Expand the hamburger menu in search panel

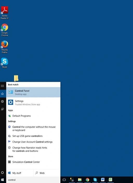pyautogui.click(x=2, y=86)
